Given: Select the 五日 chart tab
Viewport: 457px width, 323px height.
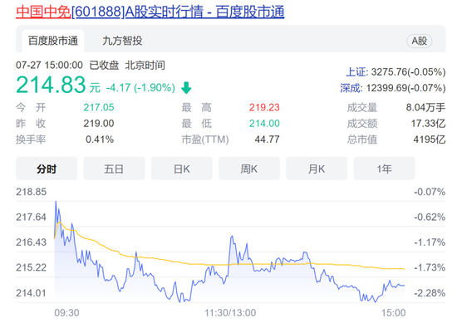Looking at the screenshot, I should point(114,169).
